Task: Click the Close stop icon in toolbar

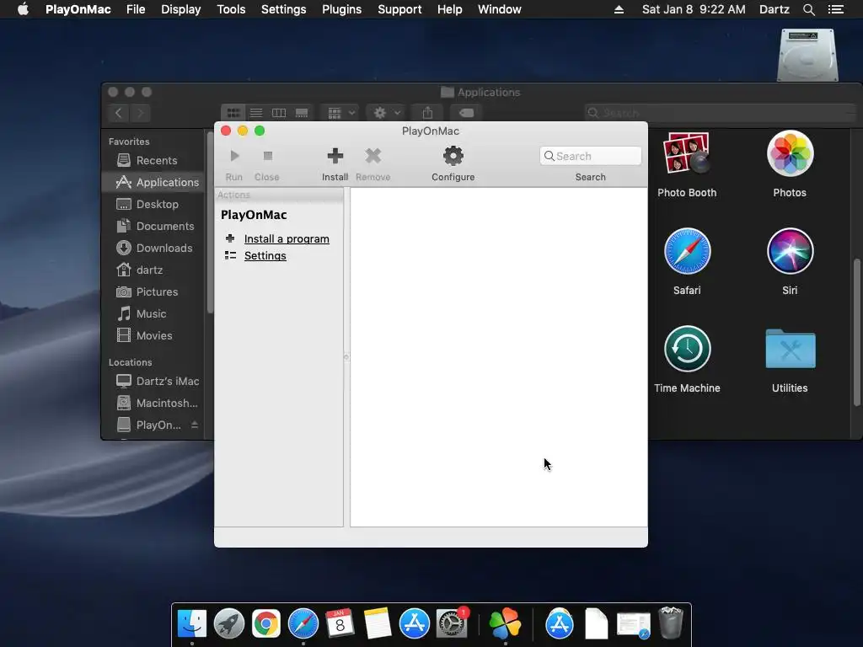Action: [x=267, y=156]
